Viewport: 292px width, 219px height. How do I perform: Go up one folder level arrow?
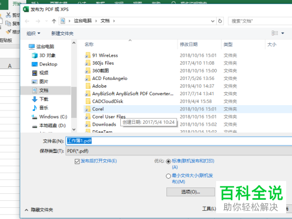(x=54, y=21)
